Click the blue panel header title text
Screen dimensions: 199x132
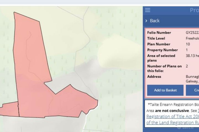click(194, 10)
